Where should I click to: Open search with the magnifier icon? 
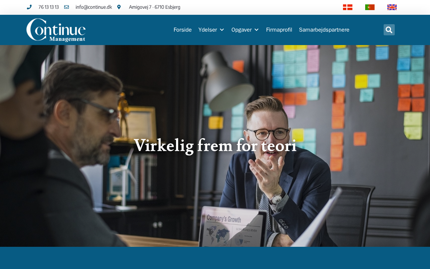click(389, 30)
